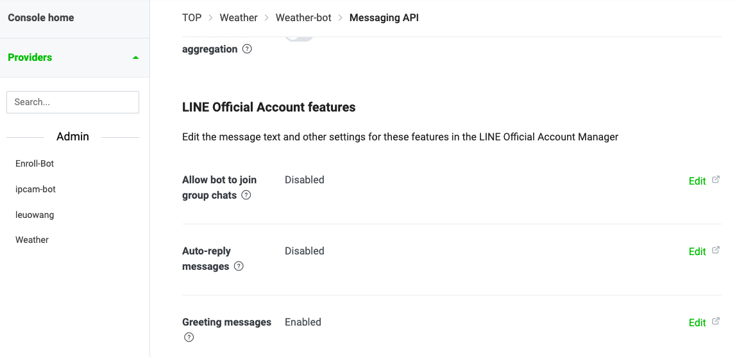737x357 pixels.
Task: Open help icon for Allow bot to join group chats
Action: (246, 195)
